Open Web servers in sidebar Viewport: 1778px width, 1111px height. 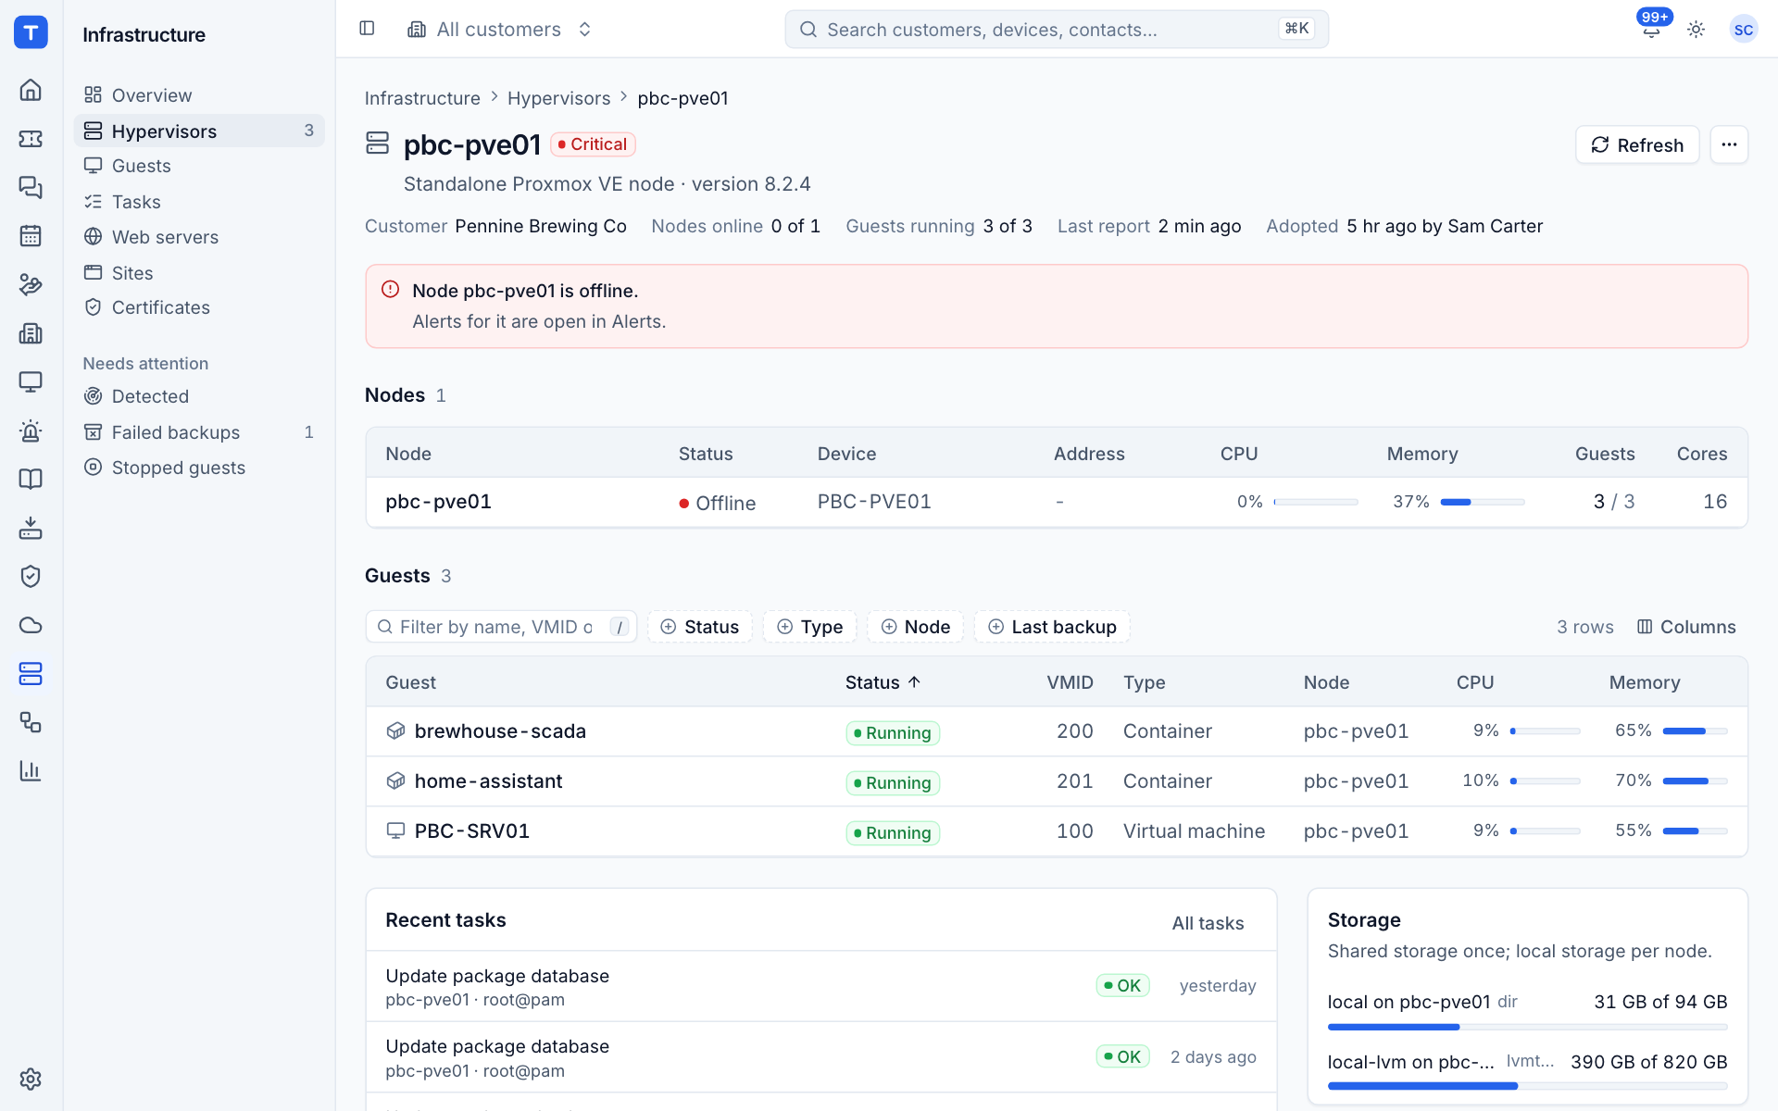199,237
